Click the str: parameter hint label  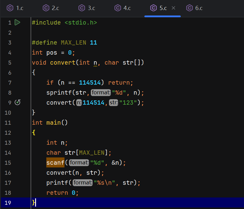[114, 103]
